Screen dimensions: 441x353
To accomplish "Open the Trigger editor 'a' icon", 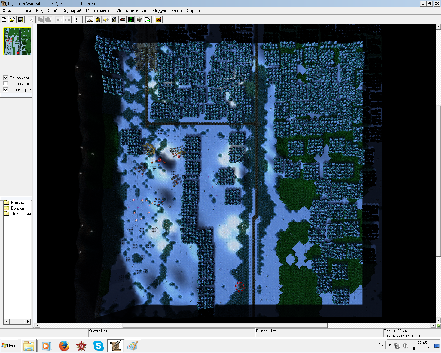I will [x=98, y=20].
